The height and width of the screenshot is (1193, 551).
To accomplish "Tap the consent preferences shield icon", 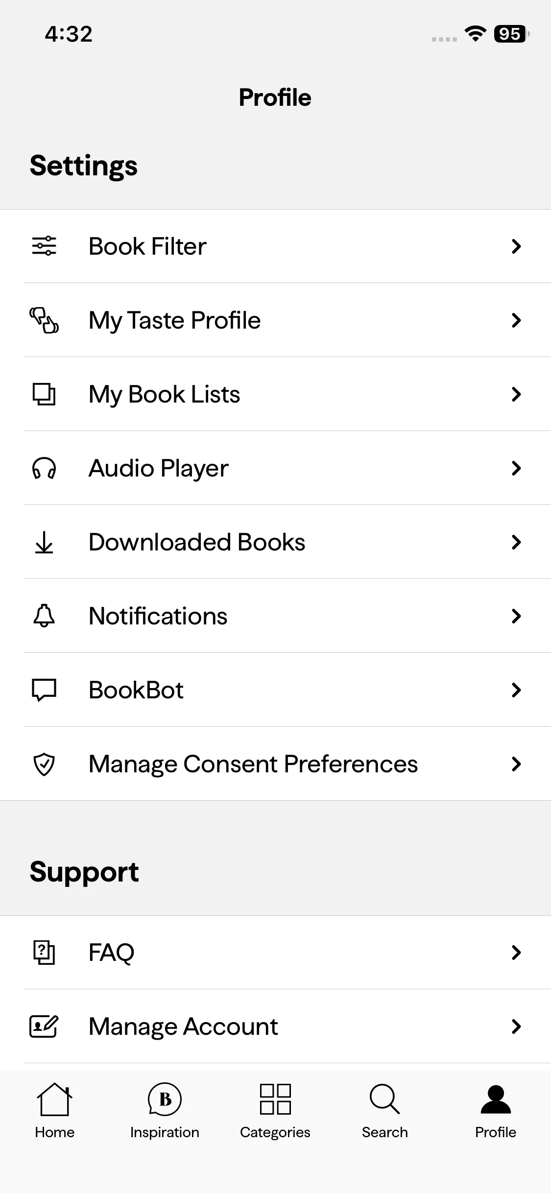I will click(x=44, y=764).
